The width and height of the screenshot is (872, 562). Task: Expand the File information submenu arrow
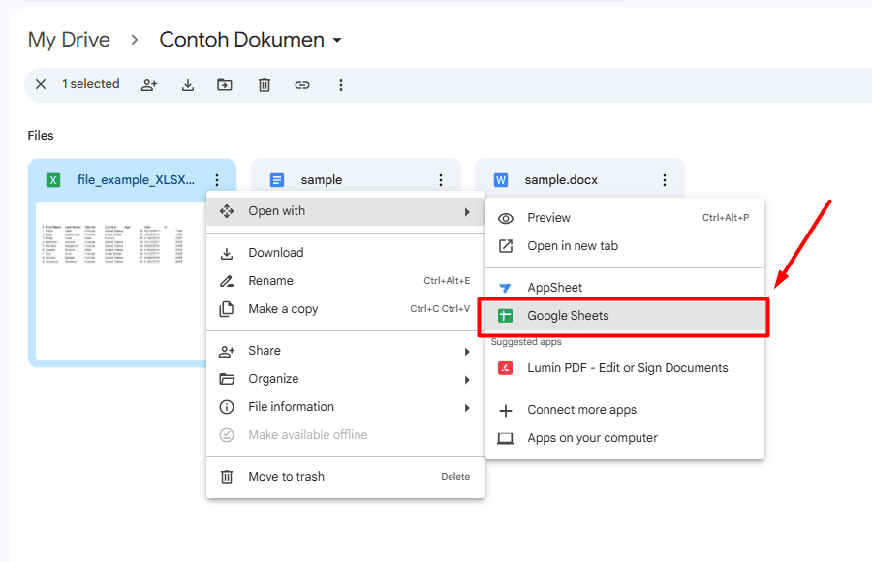pyautogui.click(x=467, y=408)
